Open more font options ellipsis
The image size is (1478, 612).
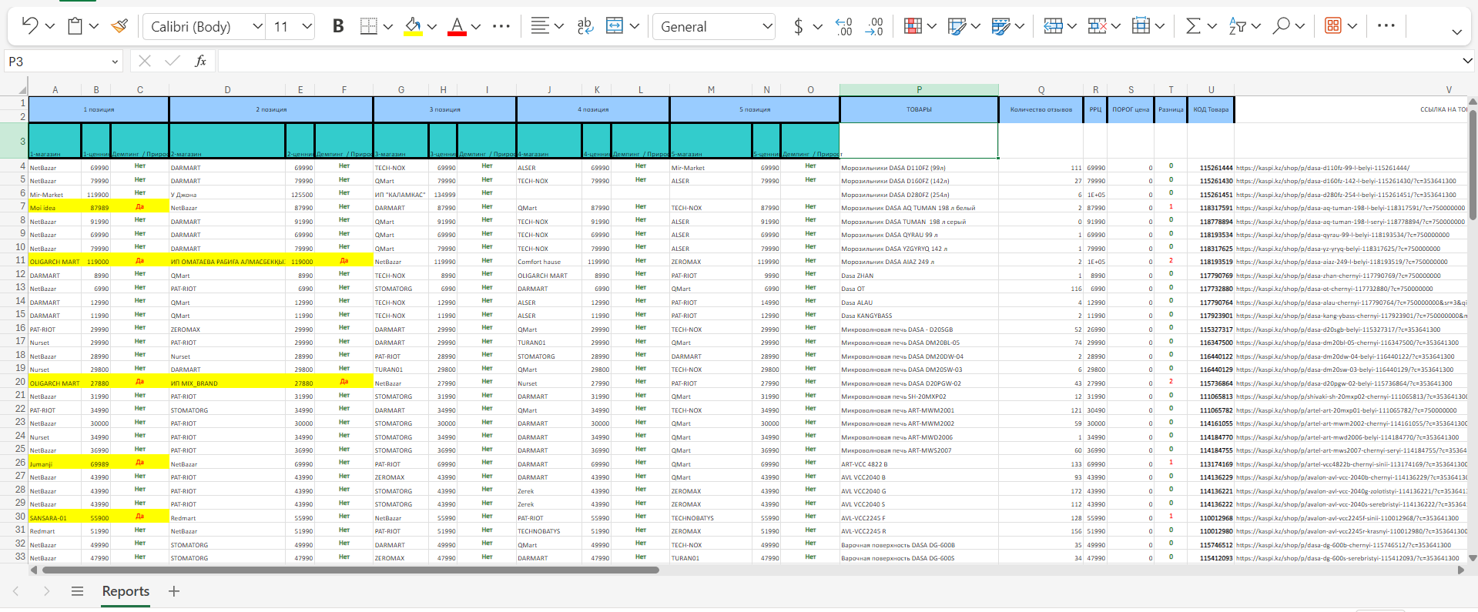click(501, 26)
